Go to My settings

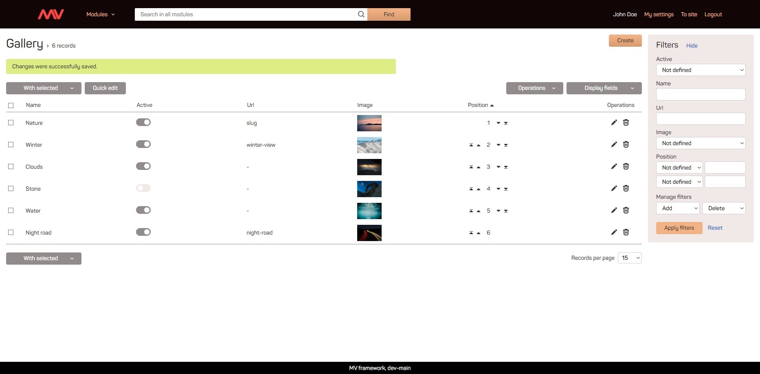(659, 14)
